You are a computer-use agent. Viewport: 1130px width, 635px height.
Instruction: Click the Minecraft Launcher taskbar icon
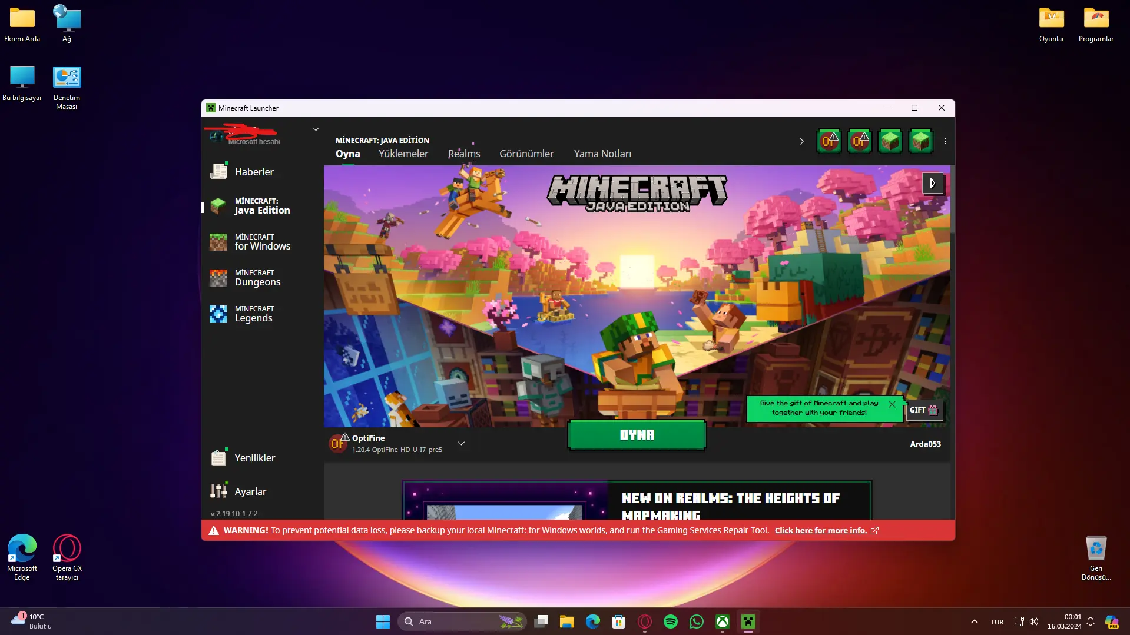coord(748,621)
